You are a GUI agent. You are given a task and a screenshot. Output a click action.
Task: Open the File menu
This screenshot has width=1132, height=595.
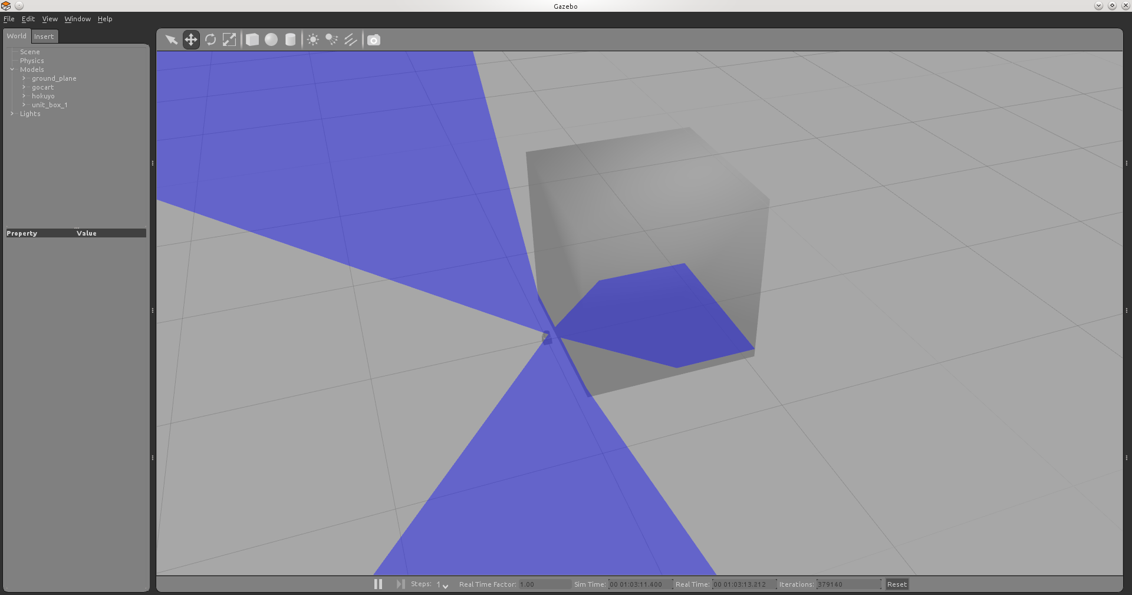coord(9,19)
